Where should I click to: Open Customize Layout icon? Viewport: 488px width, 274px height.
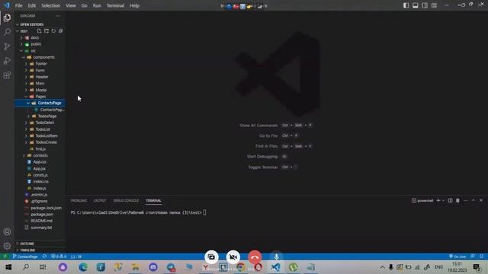[x=434, y=5]
